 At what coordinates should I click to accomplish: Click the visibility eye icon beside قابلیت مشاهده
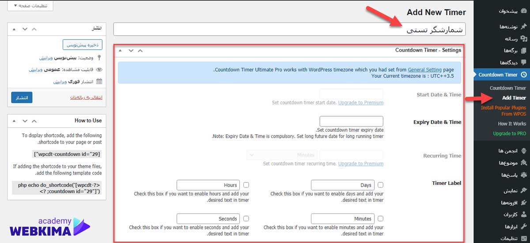[99, 70]
